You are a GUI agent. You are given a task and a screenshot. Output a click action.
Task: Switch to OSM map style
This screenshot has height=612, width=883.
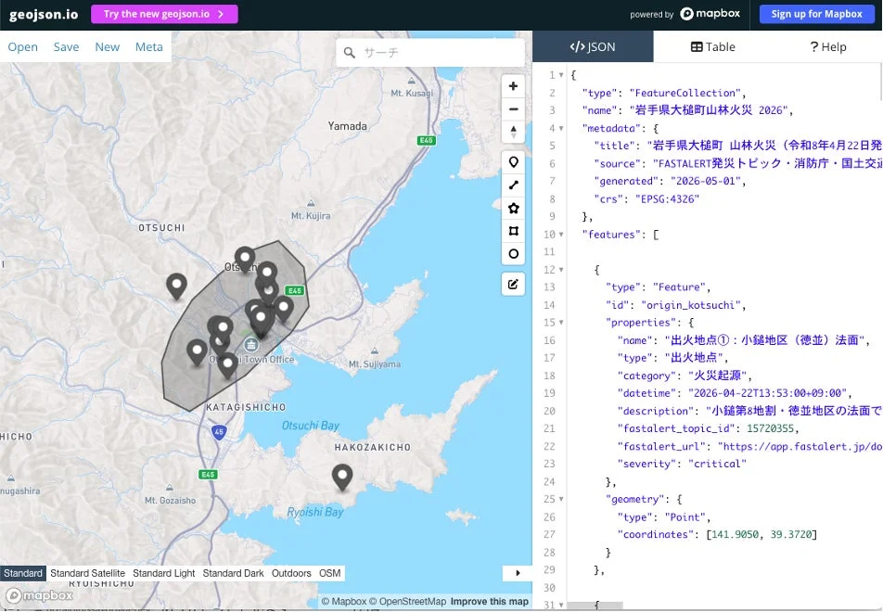click(330, 573)
